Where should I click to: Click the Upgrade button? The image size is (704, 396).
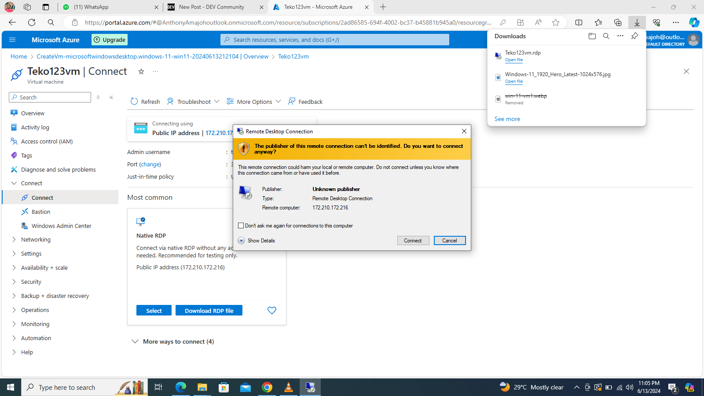tap(110, 40)
